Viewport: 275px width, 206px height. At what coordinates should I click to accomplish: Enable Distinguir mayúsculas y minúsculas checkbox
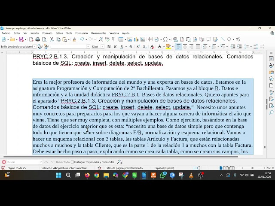[x=72, y=162]
